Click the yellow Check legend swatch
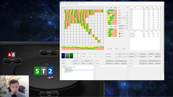 coord(119,31)
